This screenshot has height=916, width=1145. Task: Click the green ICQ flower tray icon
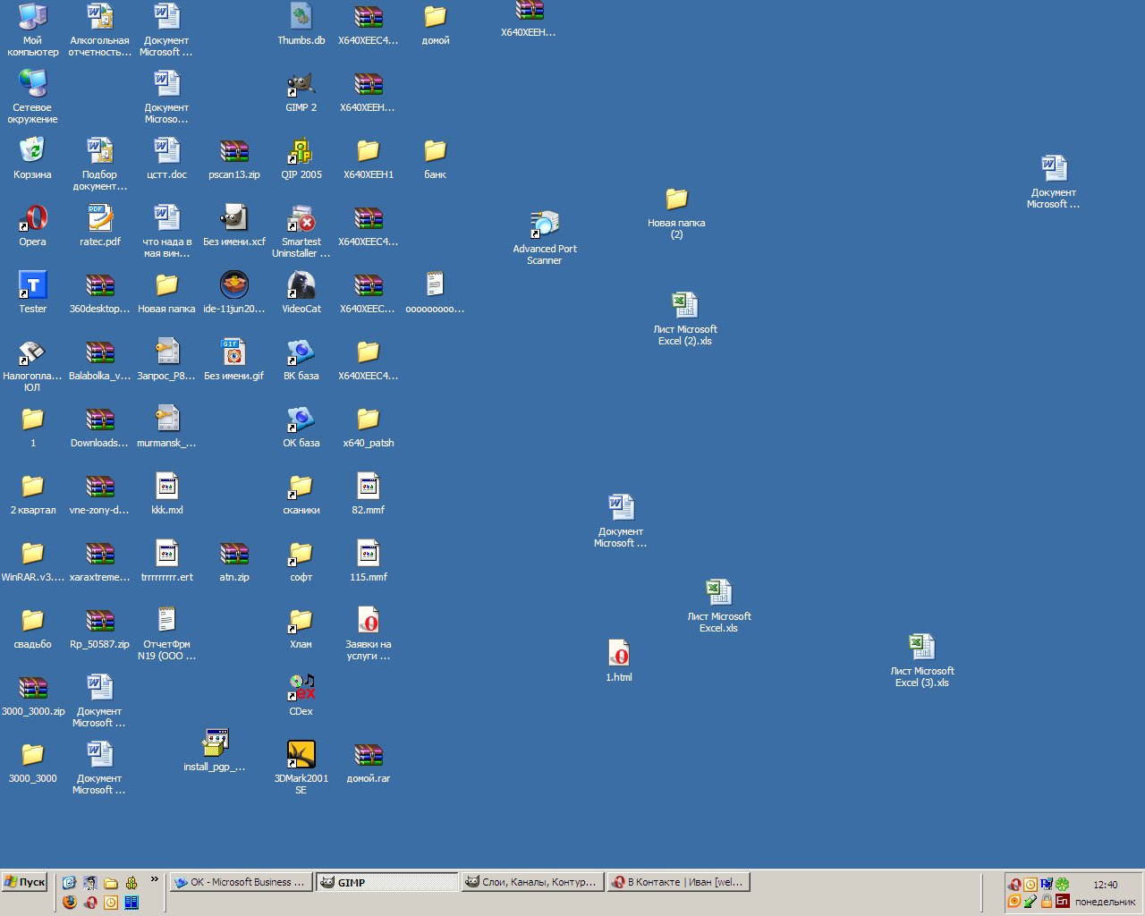1062,884
